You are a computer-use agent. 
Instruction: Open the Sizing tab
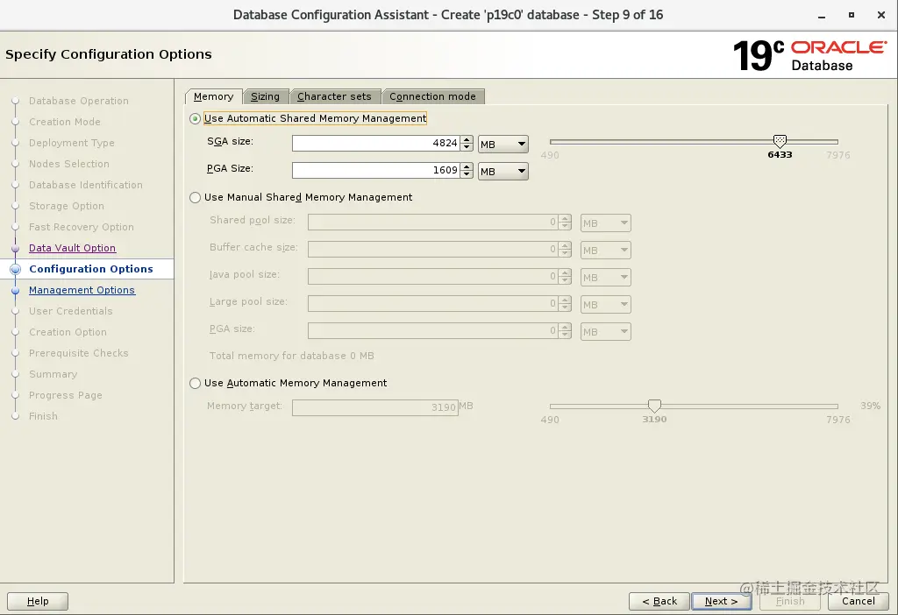[x=265, y=96]
